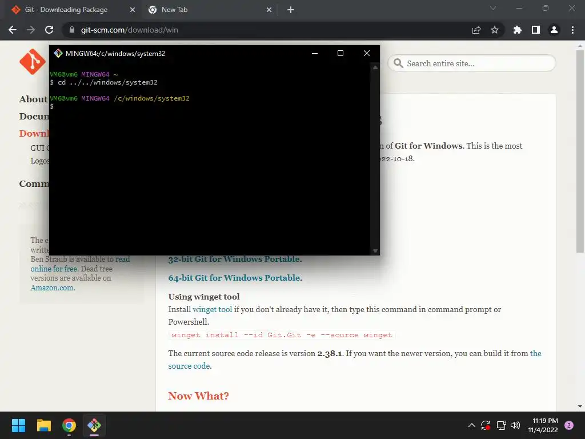Open the Chrome profile avatar
Image resolution: width=585 pixels, height=439 pixels.
pyautogui.click(x=554, y=30)
